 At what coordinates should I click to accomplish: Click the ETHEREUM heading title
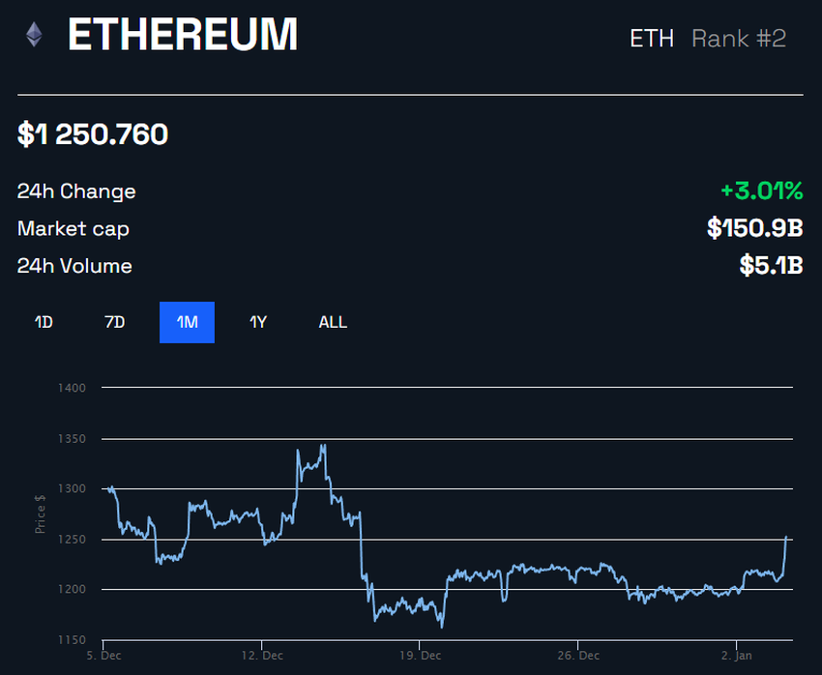[183, 35]
